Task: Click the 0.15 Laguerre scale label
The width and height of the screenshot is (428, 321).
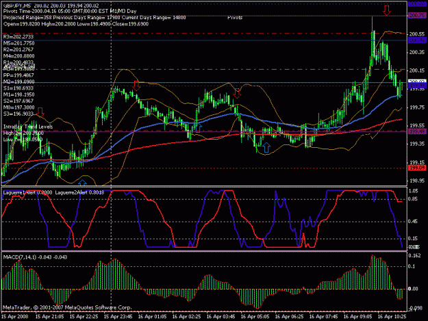Action: 413,238
